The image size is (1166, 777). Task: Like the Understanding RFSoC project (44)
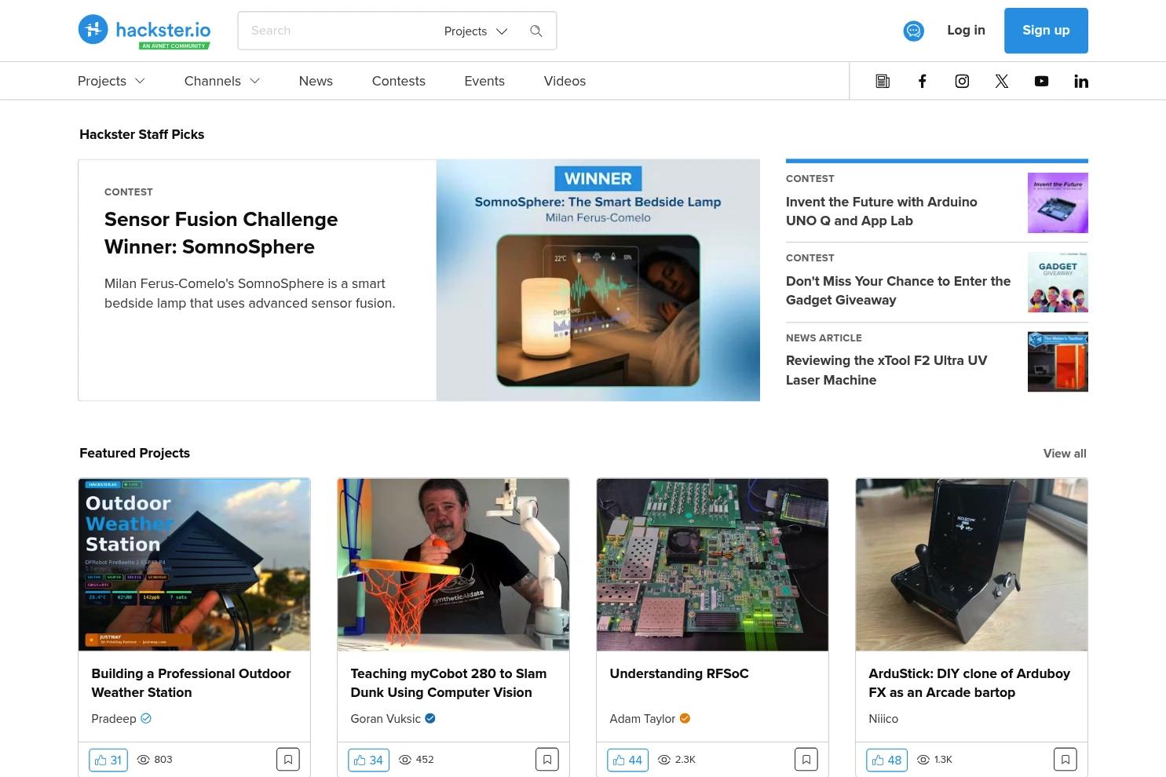627,760
